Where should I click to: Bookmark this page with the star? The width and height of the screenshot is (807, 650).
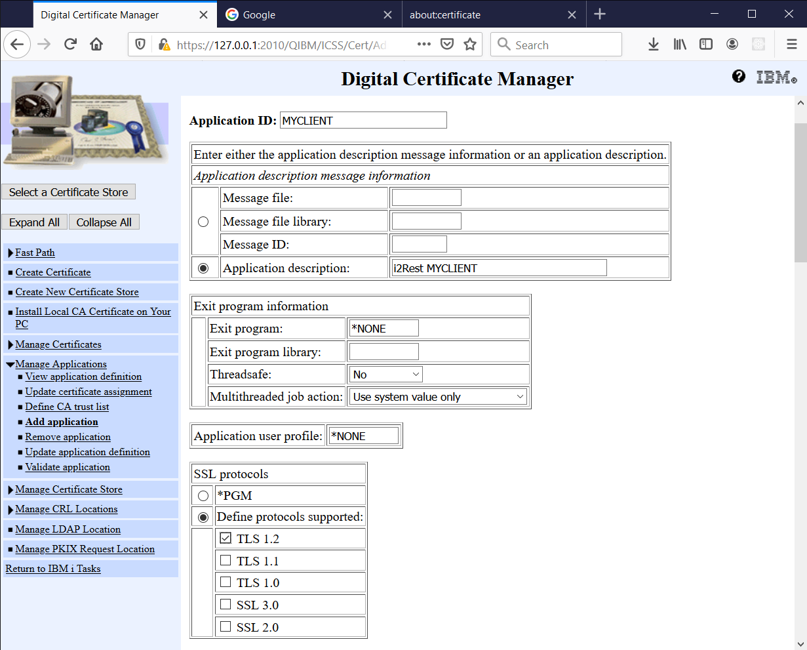tap(470, 45)
